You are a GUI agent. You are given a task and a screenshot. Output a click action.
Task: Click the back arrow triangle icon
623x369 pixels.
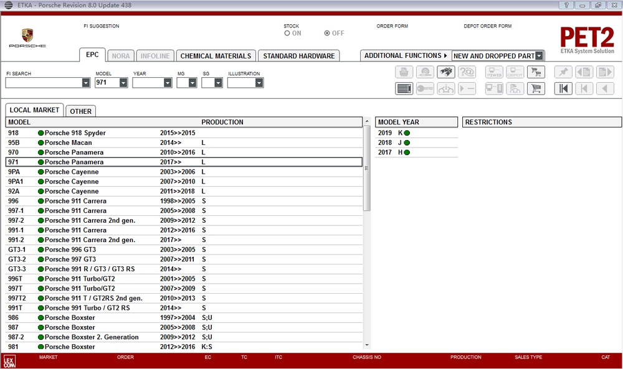[605, 88]
